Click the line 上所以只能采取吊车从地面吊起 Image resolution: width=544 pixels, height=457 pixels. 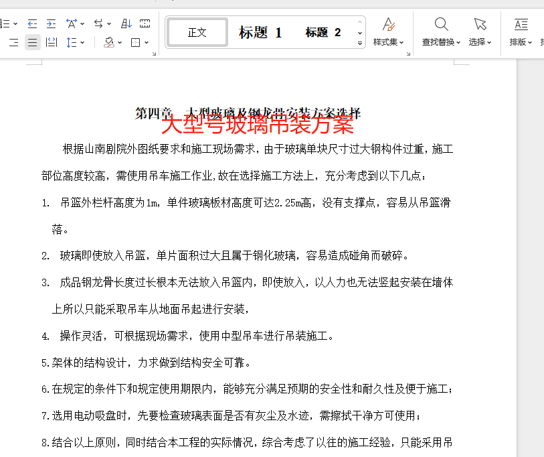click(x=151, y=309)
